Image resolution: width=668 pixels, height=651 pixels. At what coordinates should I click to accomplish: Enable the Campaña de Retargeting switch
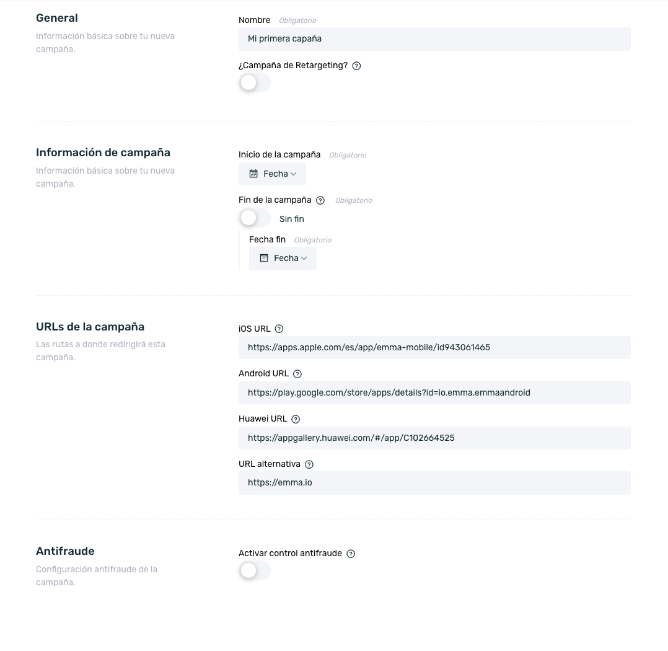coord(254,82)
